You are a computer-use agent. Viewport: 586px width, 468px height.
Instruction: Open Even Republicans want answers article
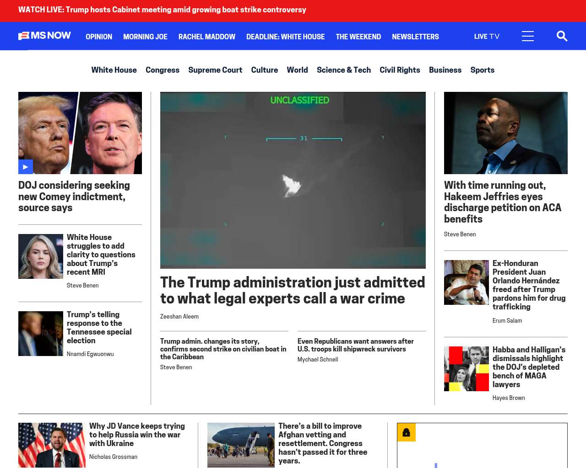[356, 345]
